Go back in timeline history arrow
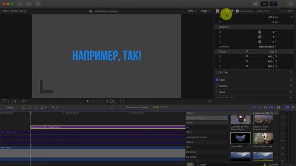 (112, 107)
